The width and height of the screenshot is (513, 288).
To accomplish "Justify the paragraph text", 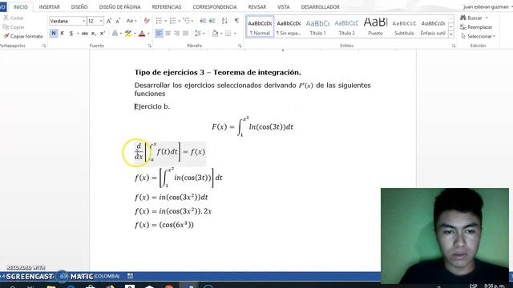I will [185, 34].
